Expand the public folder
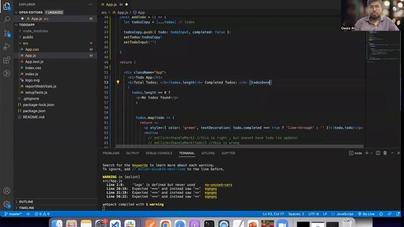 pyautogui.click(x=55, y=37)
